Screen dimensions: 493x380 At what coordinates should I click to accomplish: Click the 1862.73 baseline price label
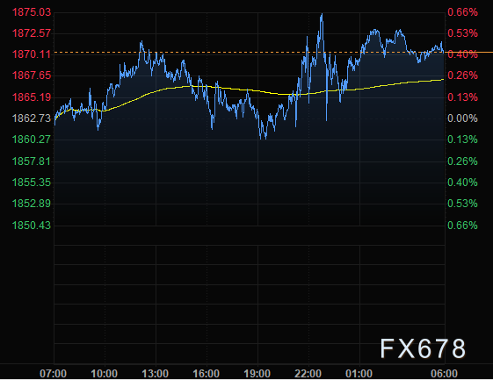(32, 118)
